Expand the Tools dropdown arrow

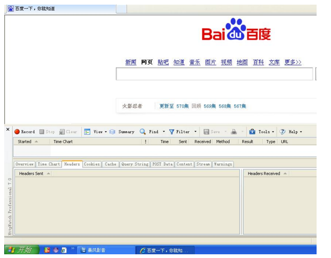(x=273, y=132)
